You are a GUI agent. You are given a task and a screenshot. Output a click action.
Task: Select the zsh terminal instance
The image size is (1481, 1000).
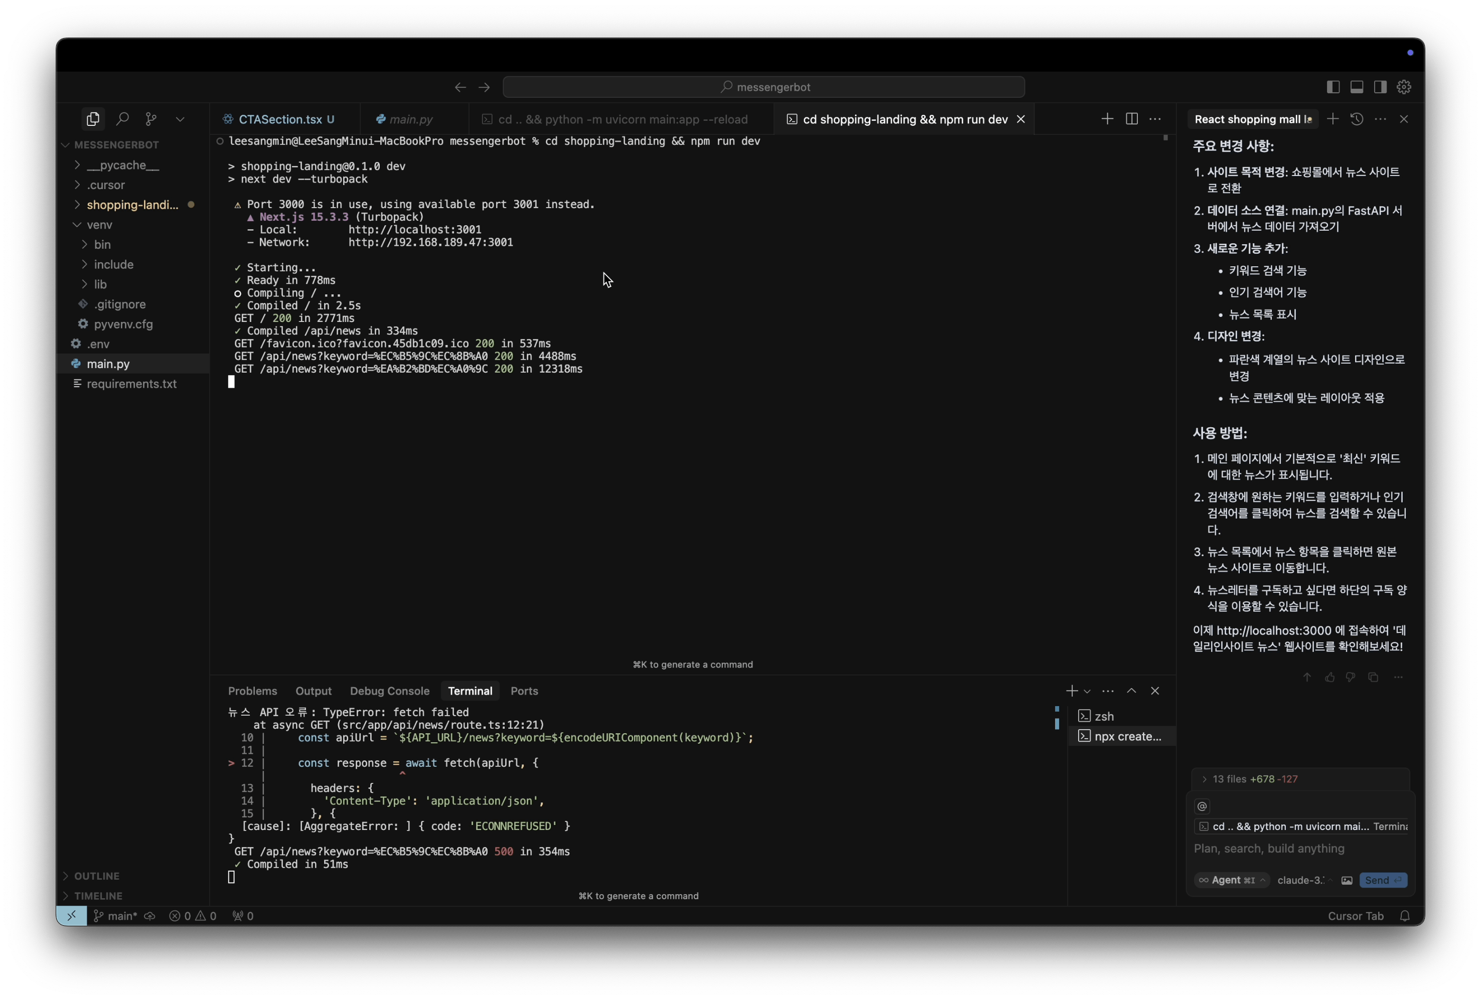point(1122,717)
